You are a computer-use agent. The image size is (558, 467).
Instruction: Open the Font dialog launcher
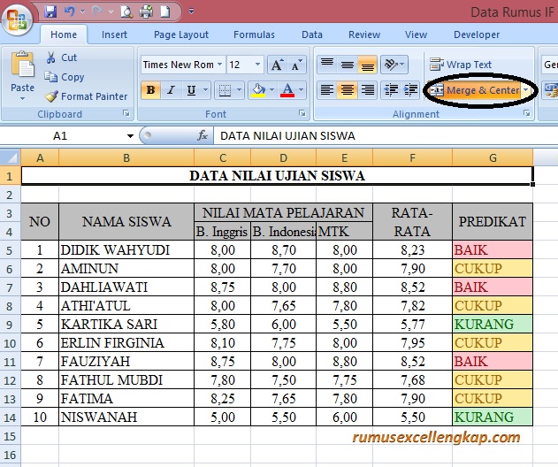pos(302,113)
